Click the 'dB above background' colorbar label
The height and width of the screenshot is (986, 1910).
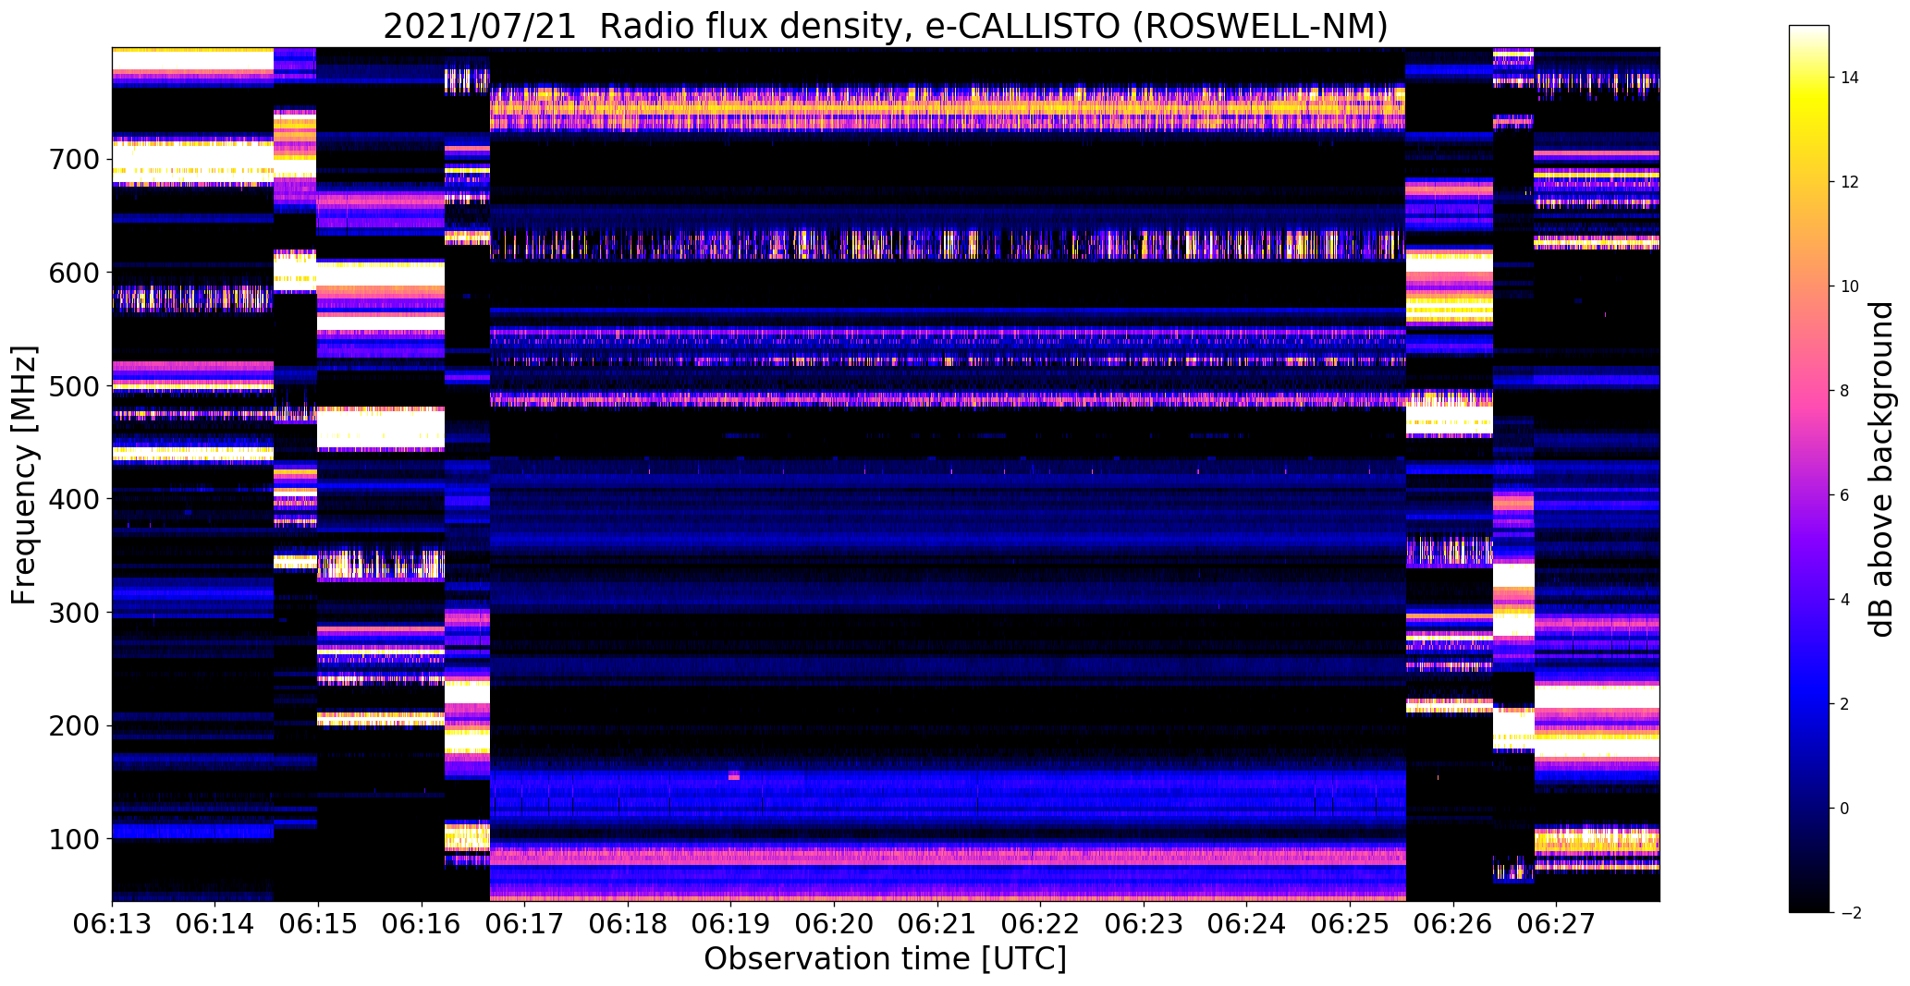[1880, 469]
